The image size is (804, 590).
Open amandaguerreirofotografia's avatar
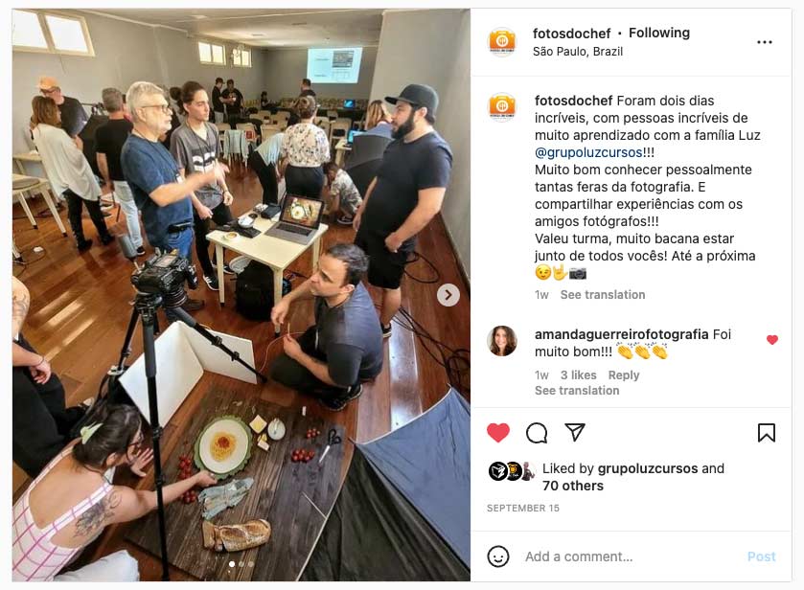pyautogui.click(x=502, y=340)
